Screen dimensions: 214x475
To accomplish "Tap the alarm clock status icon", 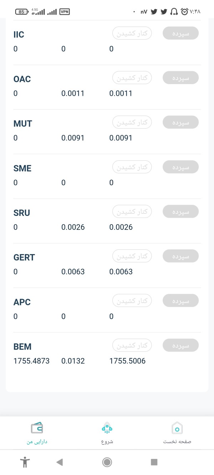I will pyautogui.click(x=184, y=12).
